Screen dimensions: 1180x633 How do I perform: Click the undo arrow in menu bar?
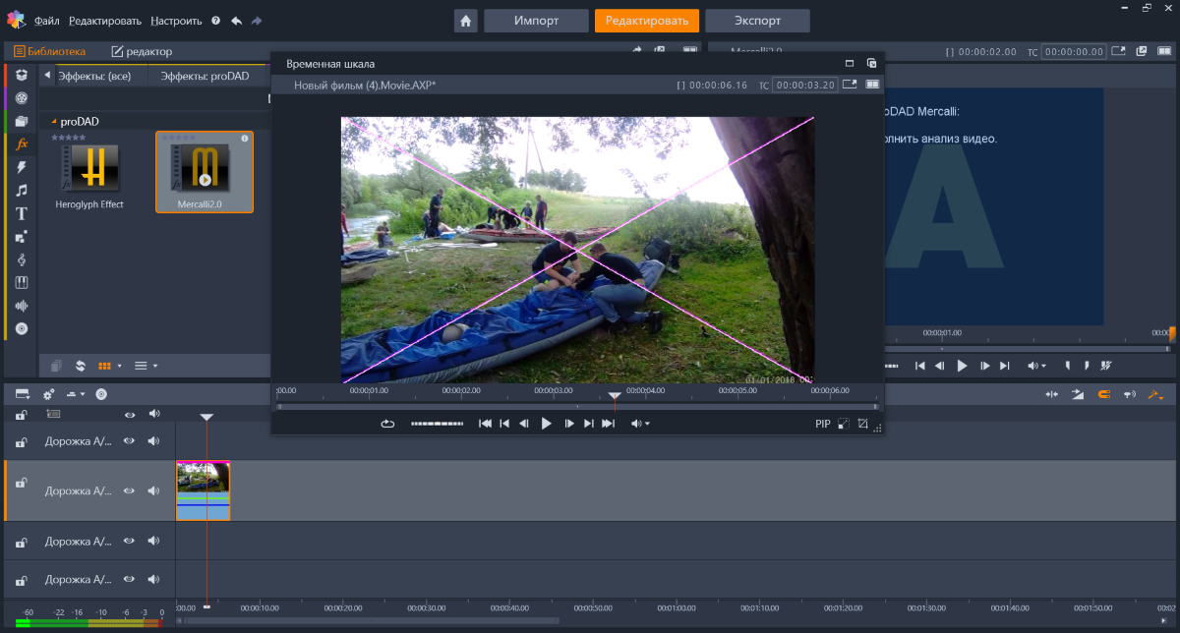point(236,21)
